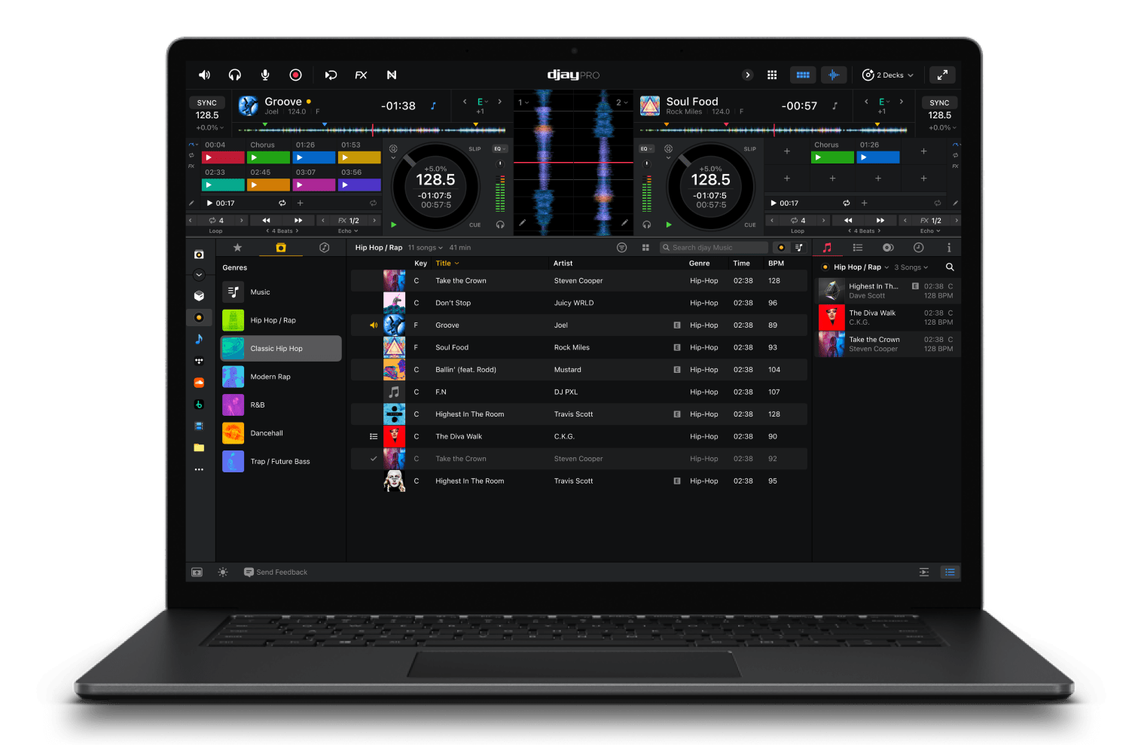Viewport: 1135px width, 745px height.
Task: Switch to the yellow collection tab
Action: [x=281, y=248]
